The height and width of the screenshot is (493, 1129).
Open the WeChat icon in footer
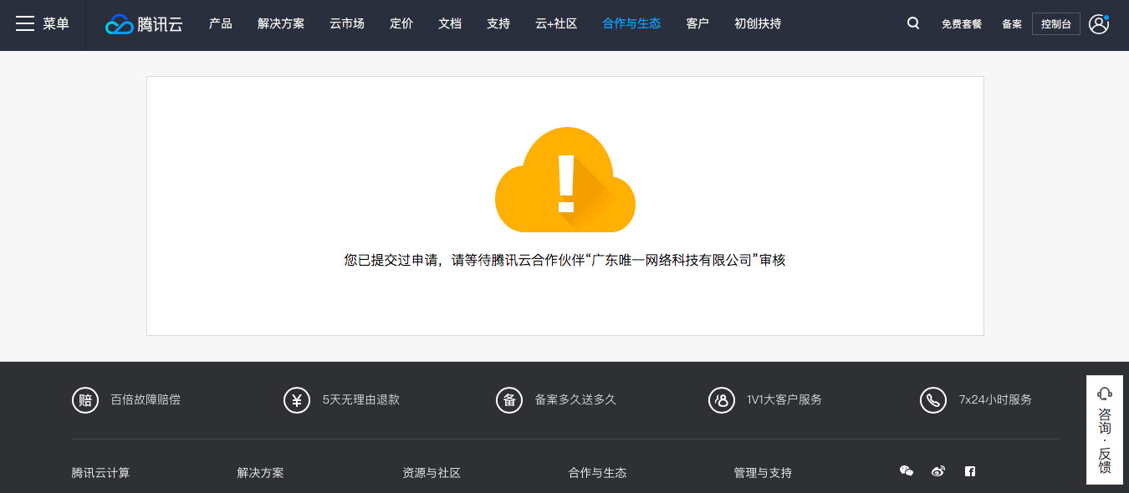point(907,471)
